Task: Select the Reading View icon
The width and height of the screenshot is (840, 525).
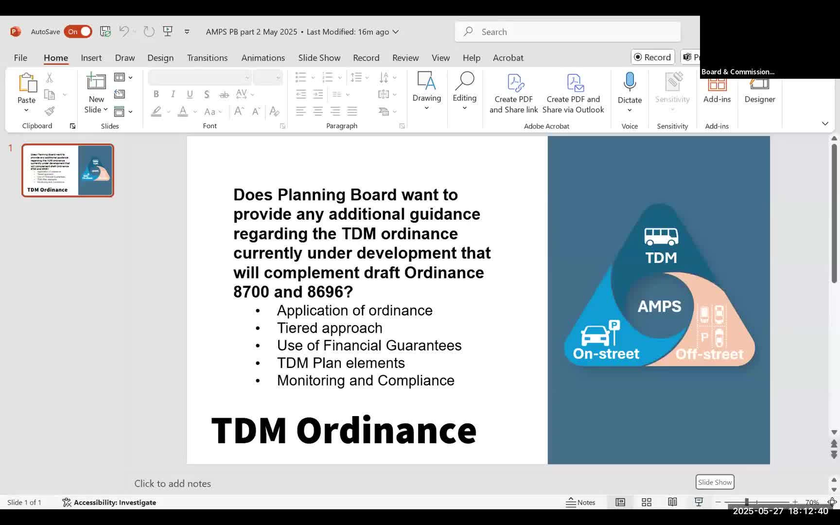Action: [x=672, y=502]
